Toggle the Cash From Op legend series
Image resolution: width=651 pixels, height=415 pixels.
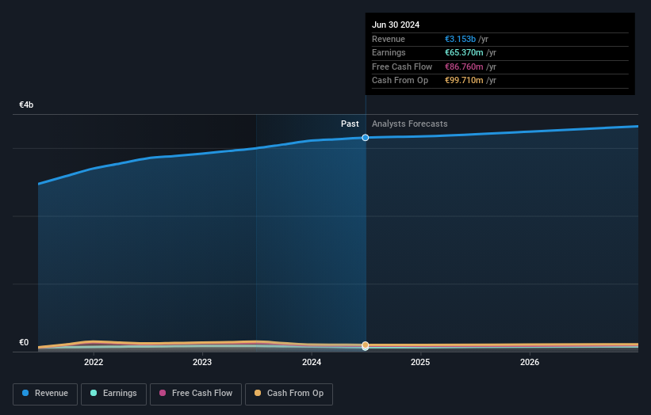[x=289, y=394]
